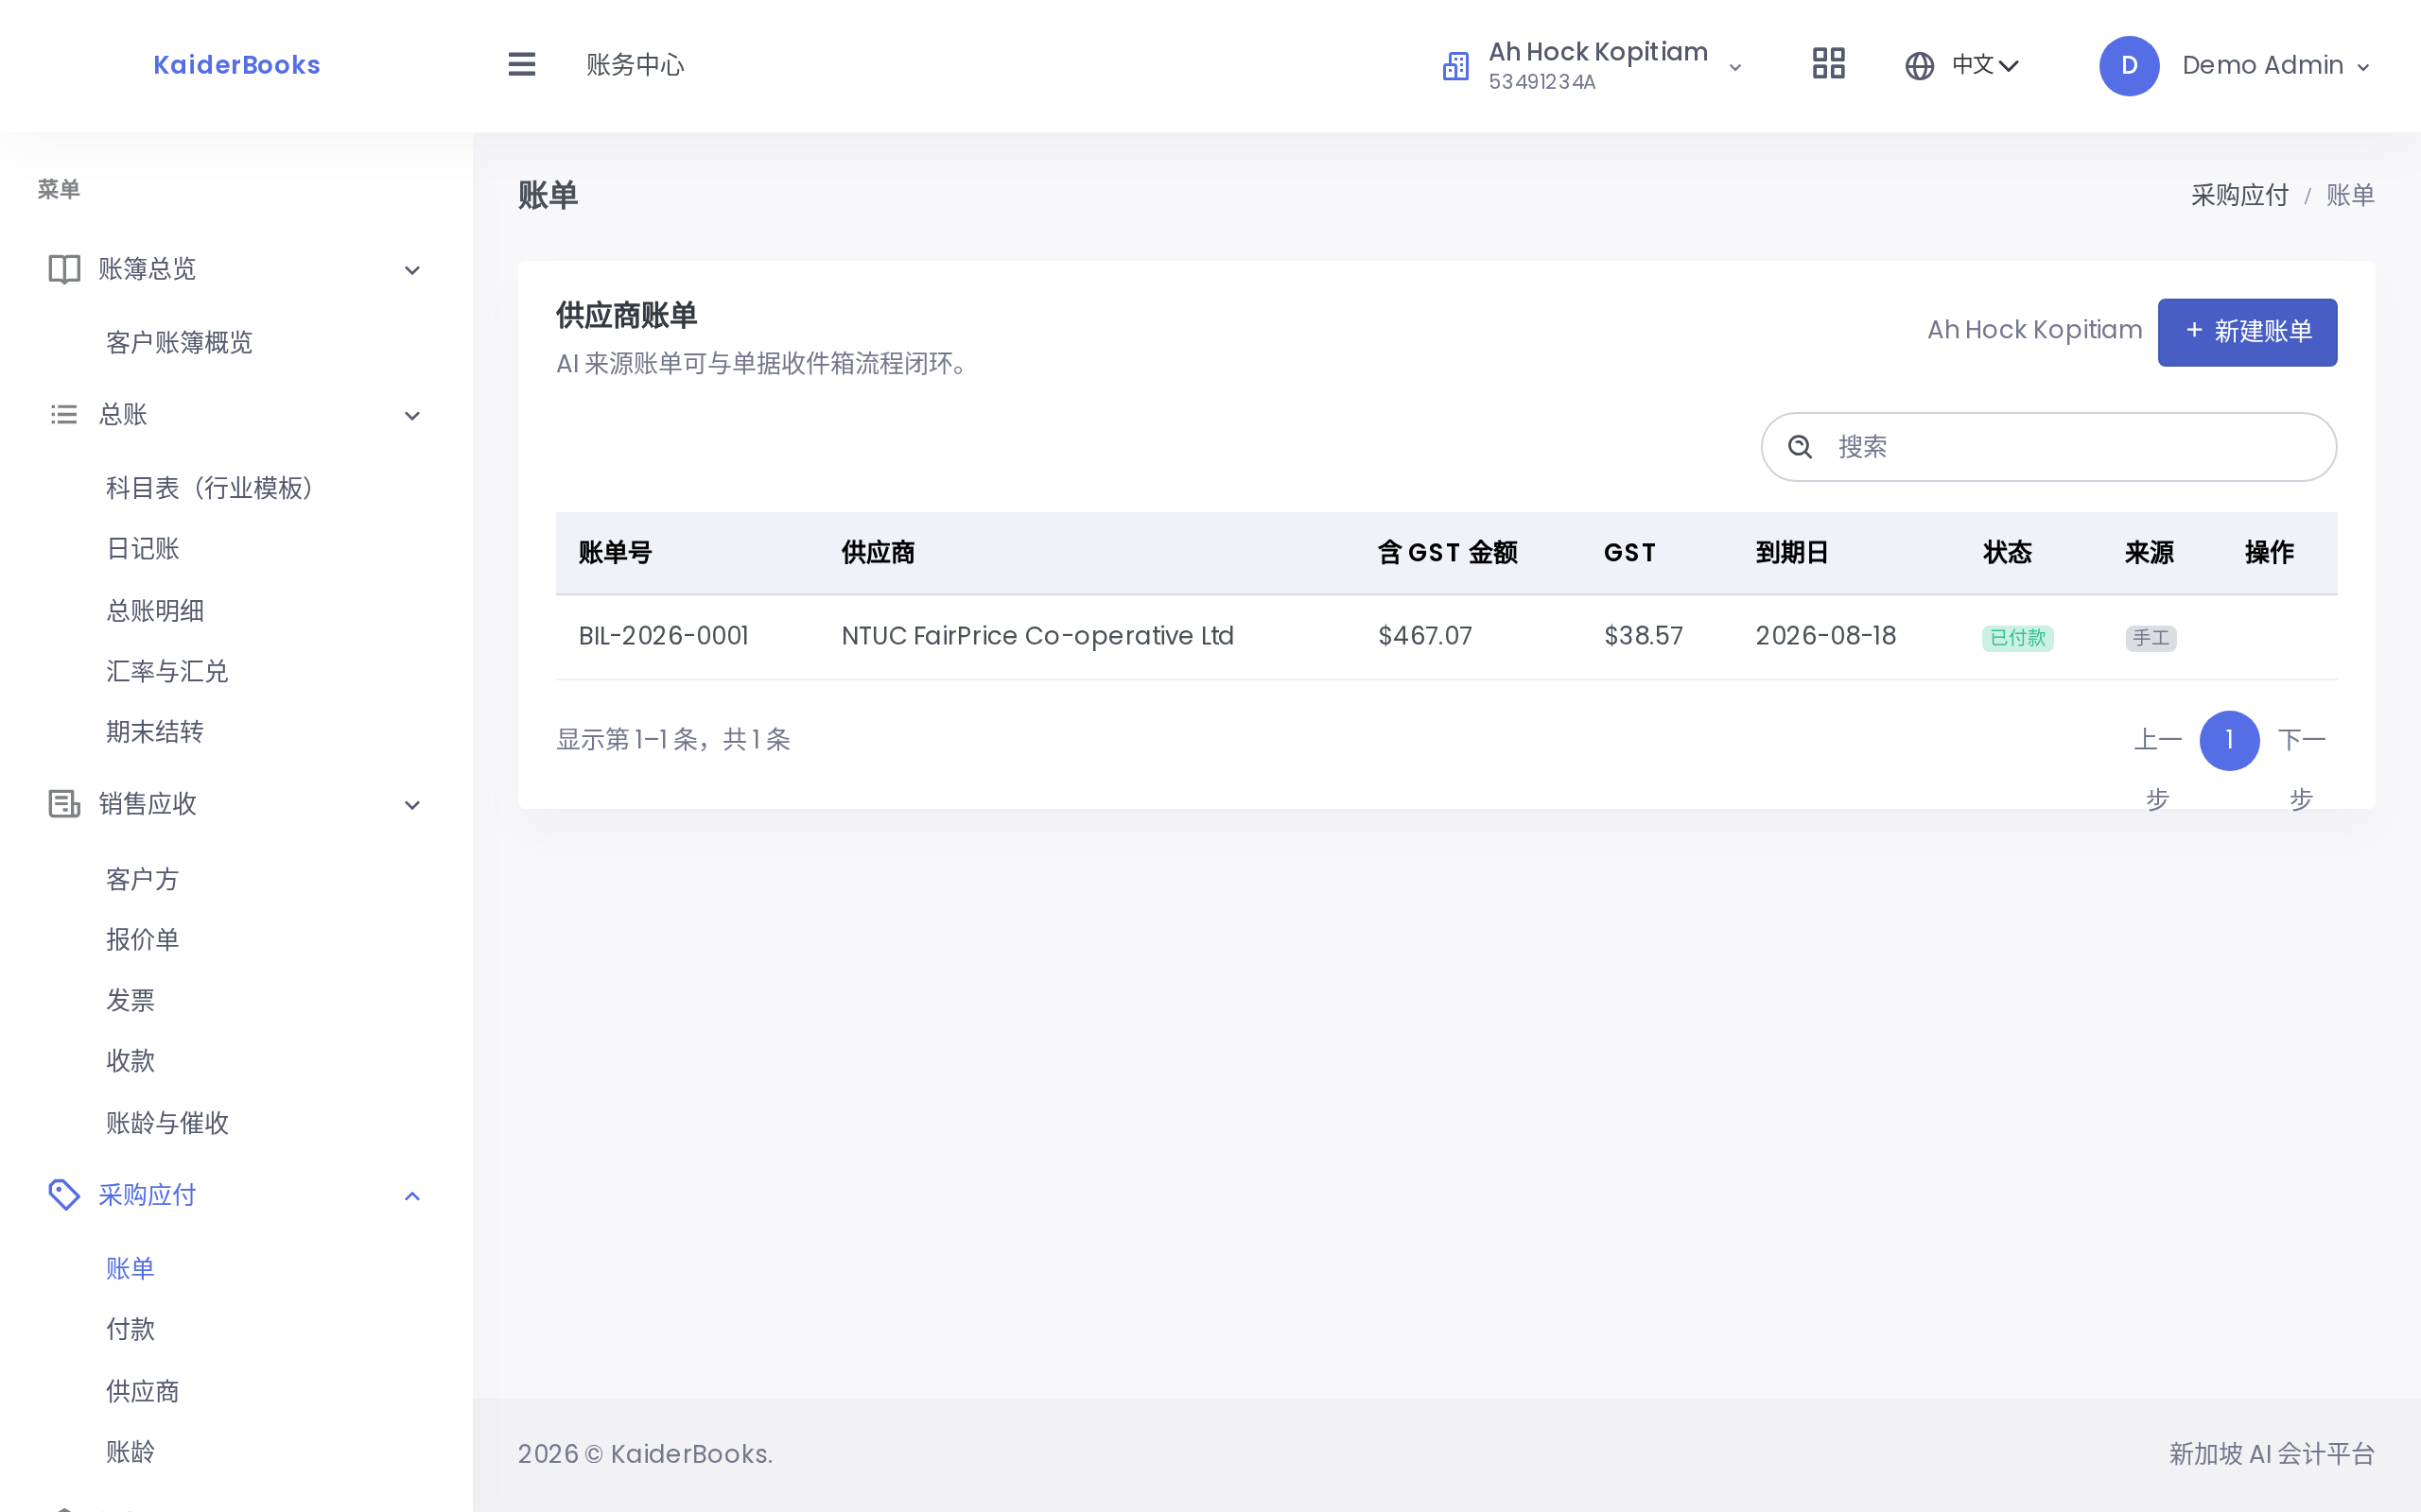Collapse the 总账 section chevron
The height and width of the screenshot is (1512, 2421).
412,416
